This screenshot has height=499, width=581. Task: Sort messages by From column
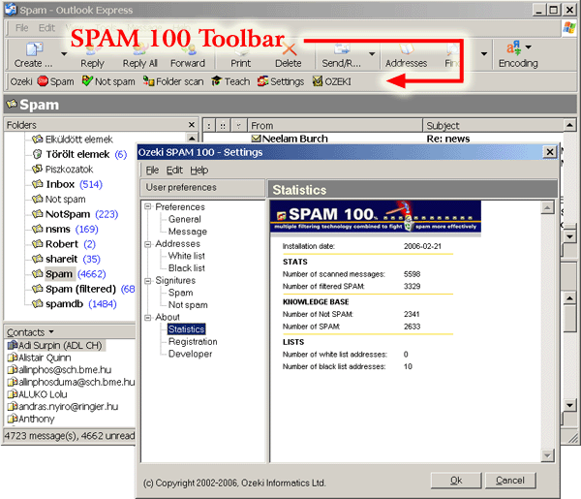click(335, 125)
